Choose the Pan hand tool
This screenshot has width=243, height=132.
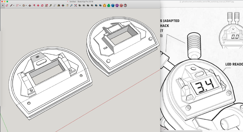67,5
